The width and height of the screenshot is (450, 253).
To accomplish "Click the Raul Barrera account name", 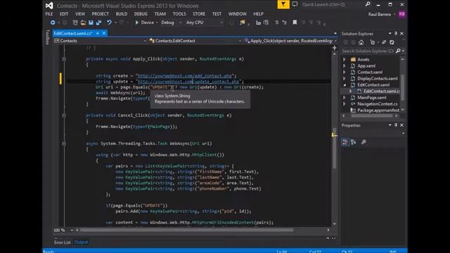I will [380, 14].
